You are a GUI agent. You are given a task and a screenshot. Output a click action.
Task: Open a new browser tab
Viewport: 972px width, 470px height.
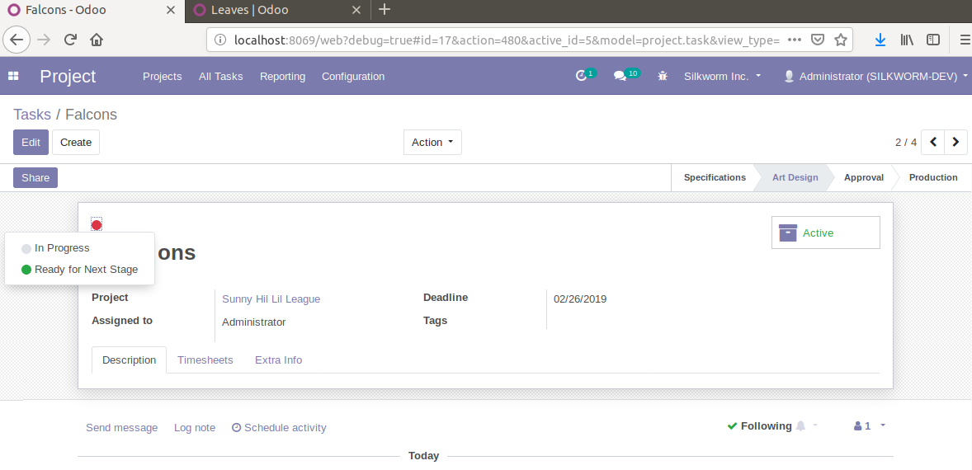(385, 9)
